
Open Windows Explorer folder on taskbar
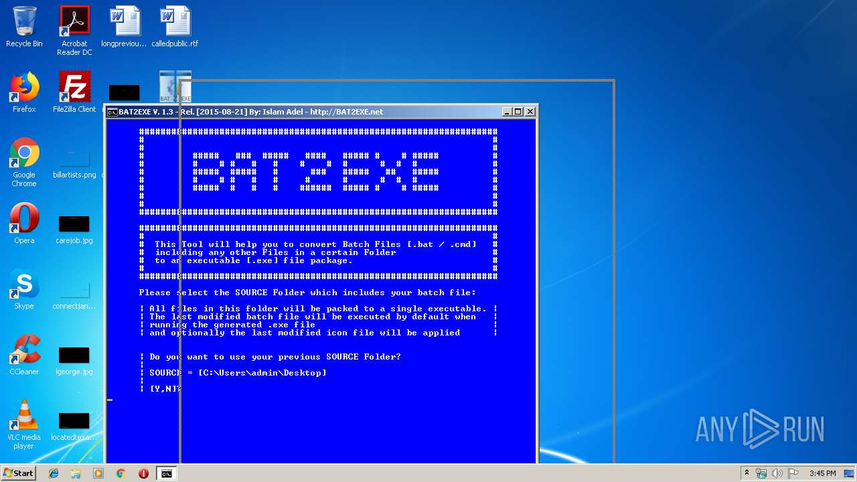click(76, 473)
